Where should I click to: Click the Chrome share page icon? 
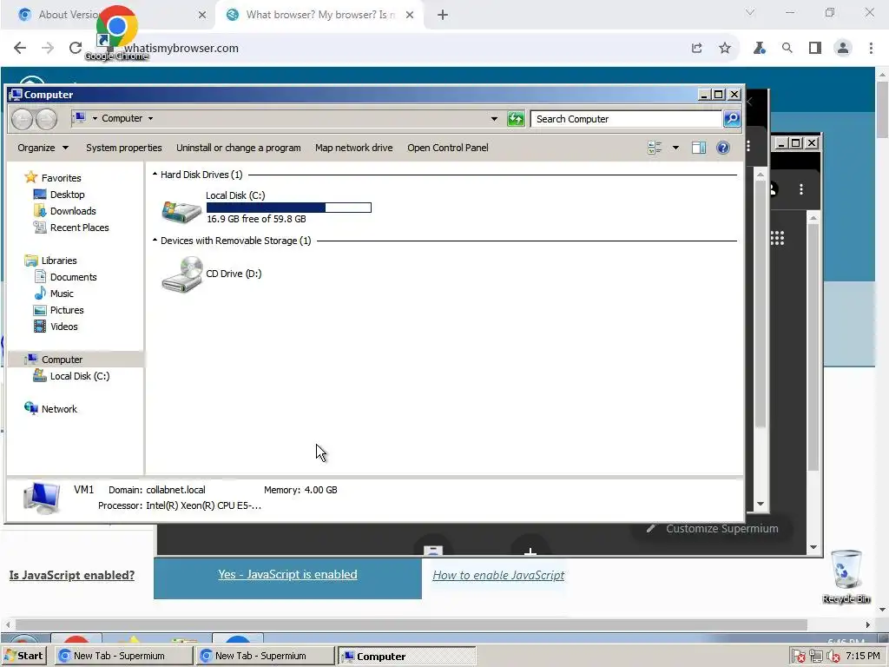tap(697, 48)
